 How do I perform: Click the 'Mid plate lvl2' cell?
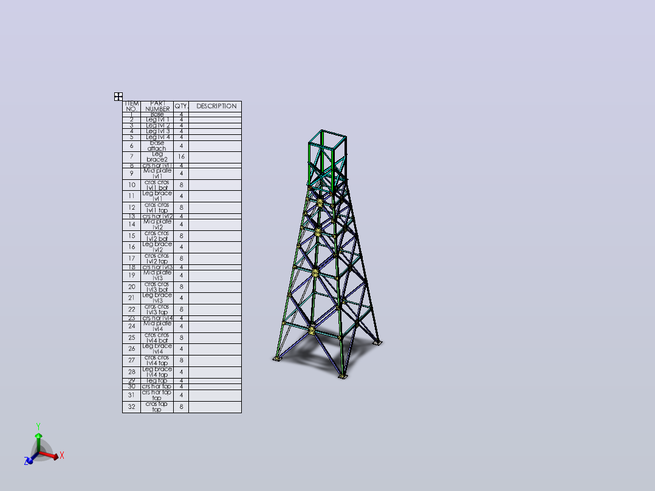(157, 225)
